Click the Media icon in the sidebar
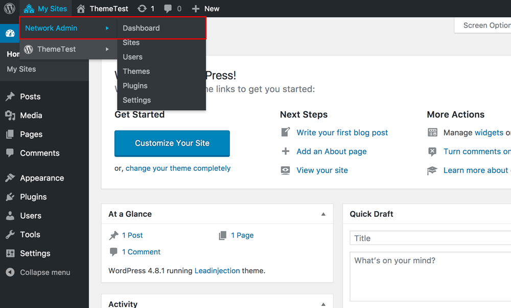 coord(10,115)
